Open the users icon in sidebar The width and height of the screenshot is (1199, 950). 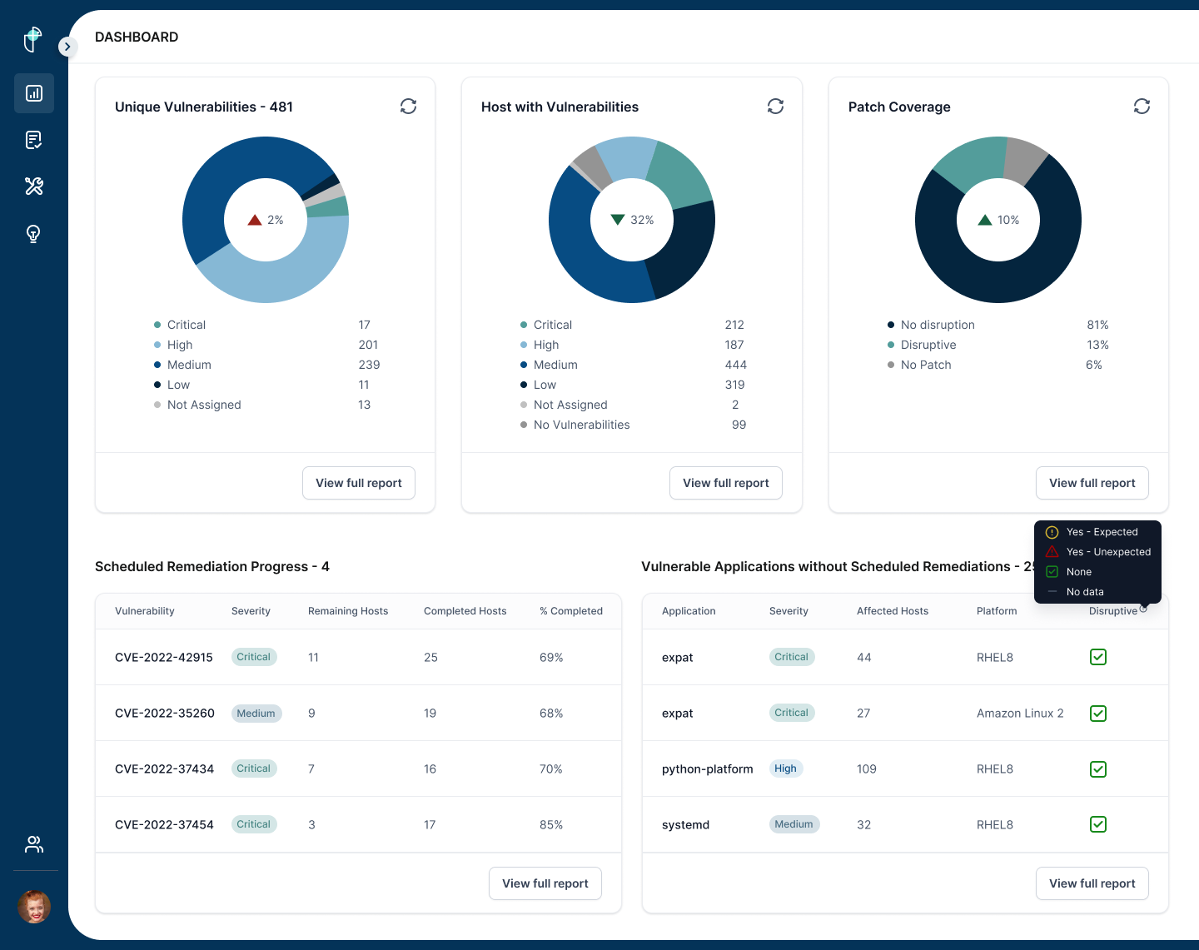click(x=34, y=844)
